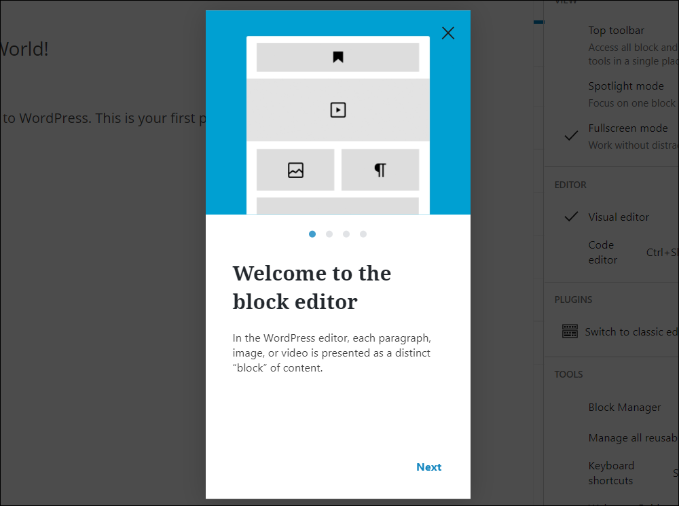Click the image block icon in illustration

tap(295, 170)
